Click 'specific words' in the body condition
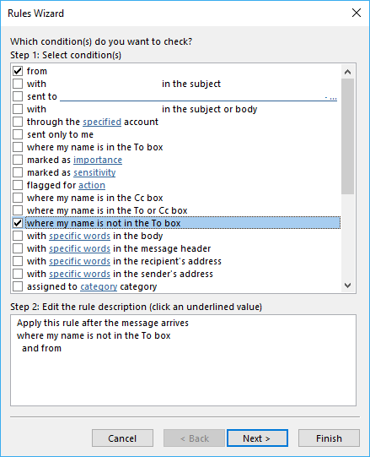370x457 pixels. (79, 236)
